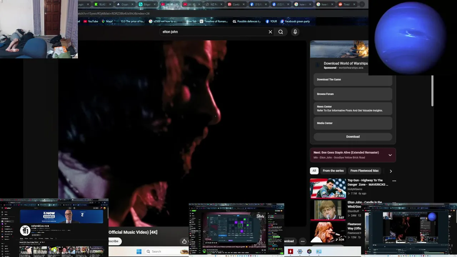This screenshot has height=257, width=457.
Task: Switch to the Bitget tab
Action: (x=146, y=4)
